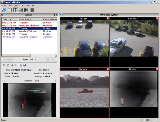
Task: Open the Attributes menu
Action: point(26,5)
